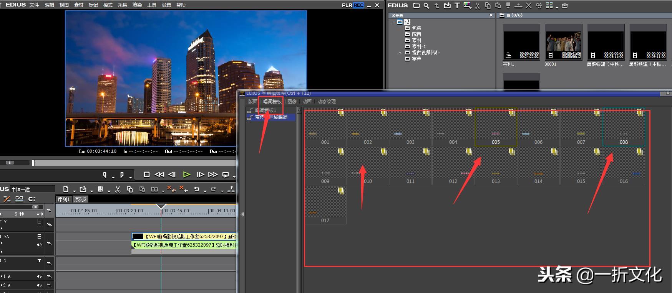Open the 文件 menu
The image size is (672, 293).
(34, 5)
